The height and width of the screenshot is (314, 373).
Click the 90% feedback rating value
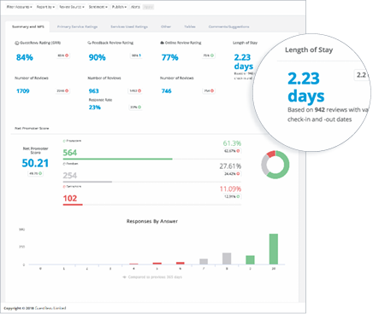[x=98, y=57]
